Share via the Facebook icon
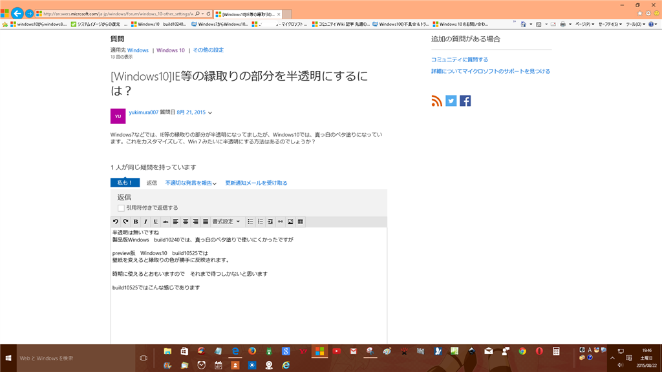This screenshot has width=662, height=372. (x=465, y=101)
